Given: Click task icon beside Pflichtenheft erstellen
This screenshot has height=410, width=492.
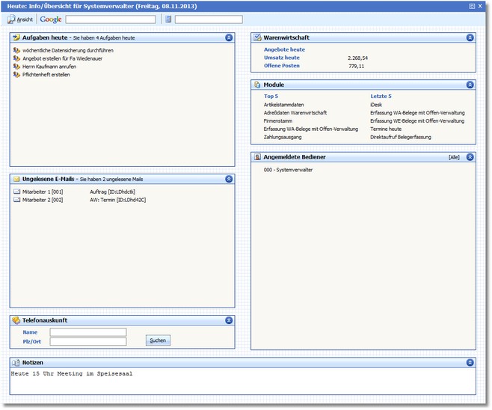Looking at the screenshot, I should coord(16,75).
